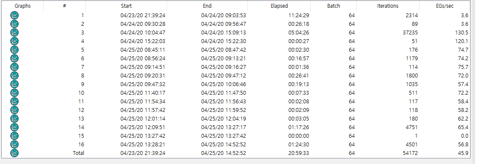Sort by the Batch column header
Viewport: 477px width, 167px height.
click(x=333, y=6)
